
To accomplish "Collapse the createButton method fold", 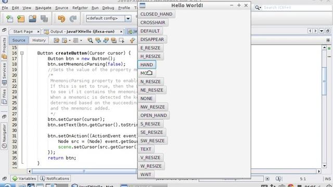I will click(x=22, y=53).
